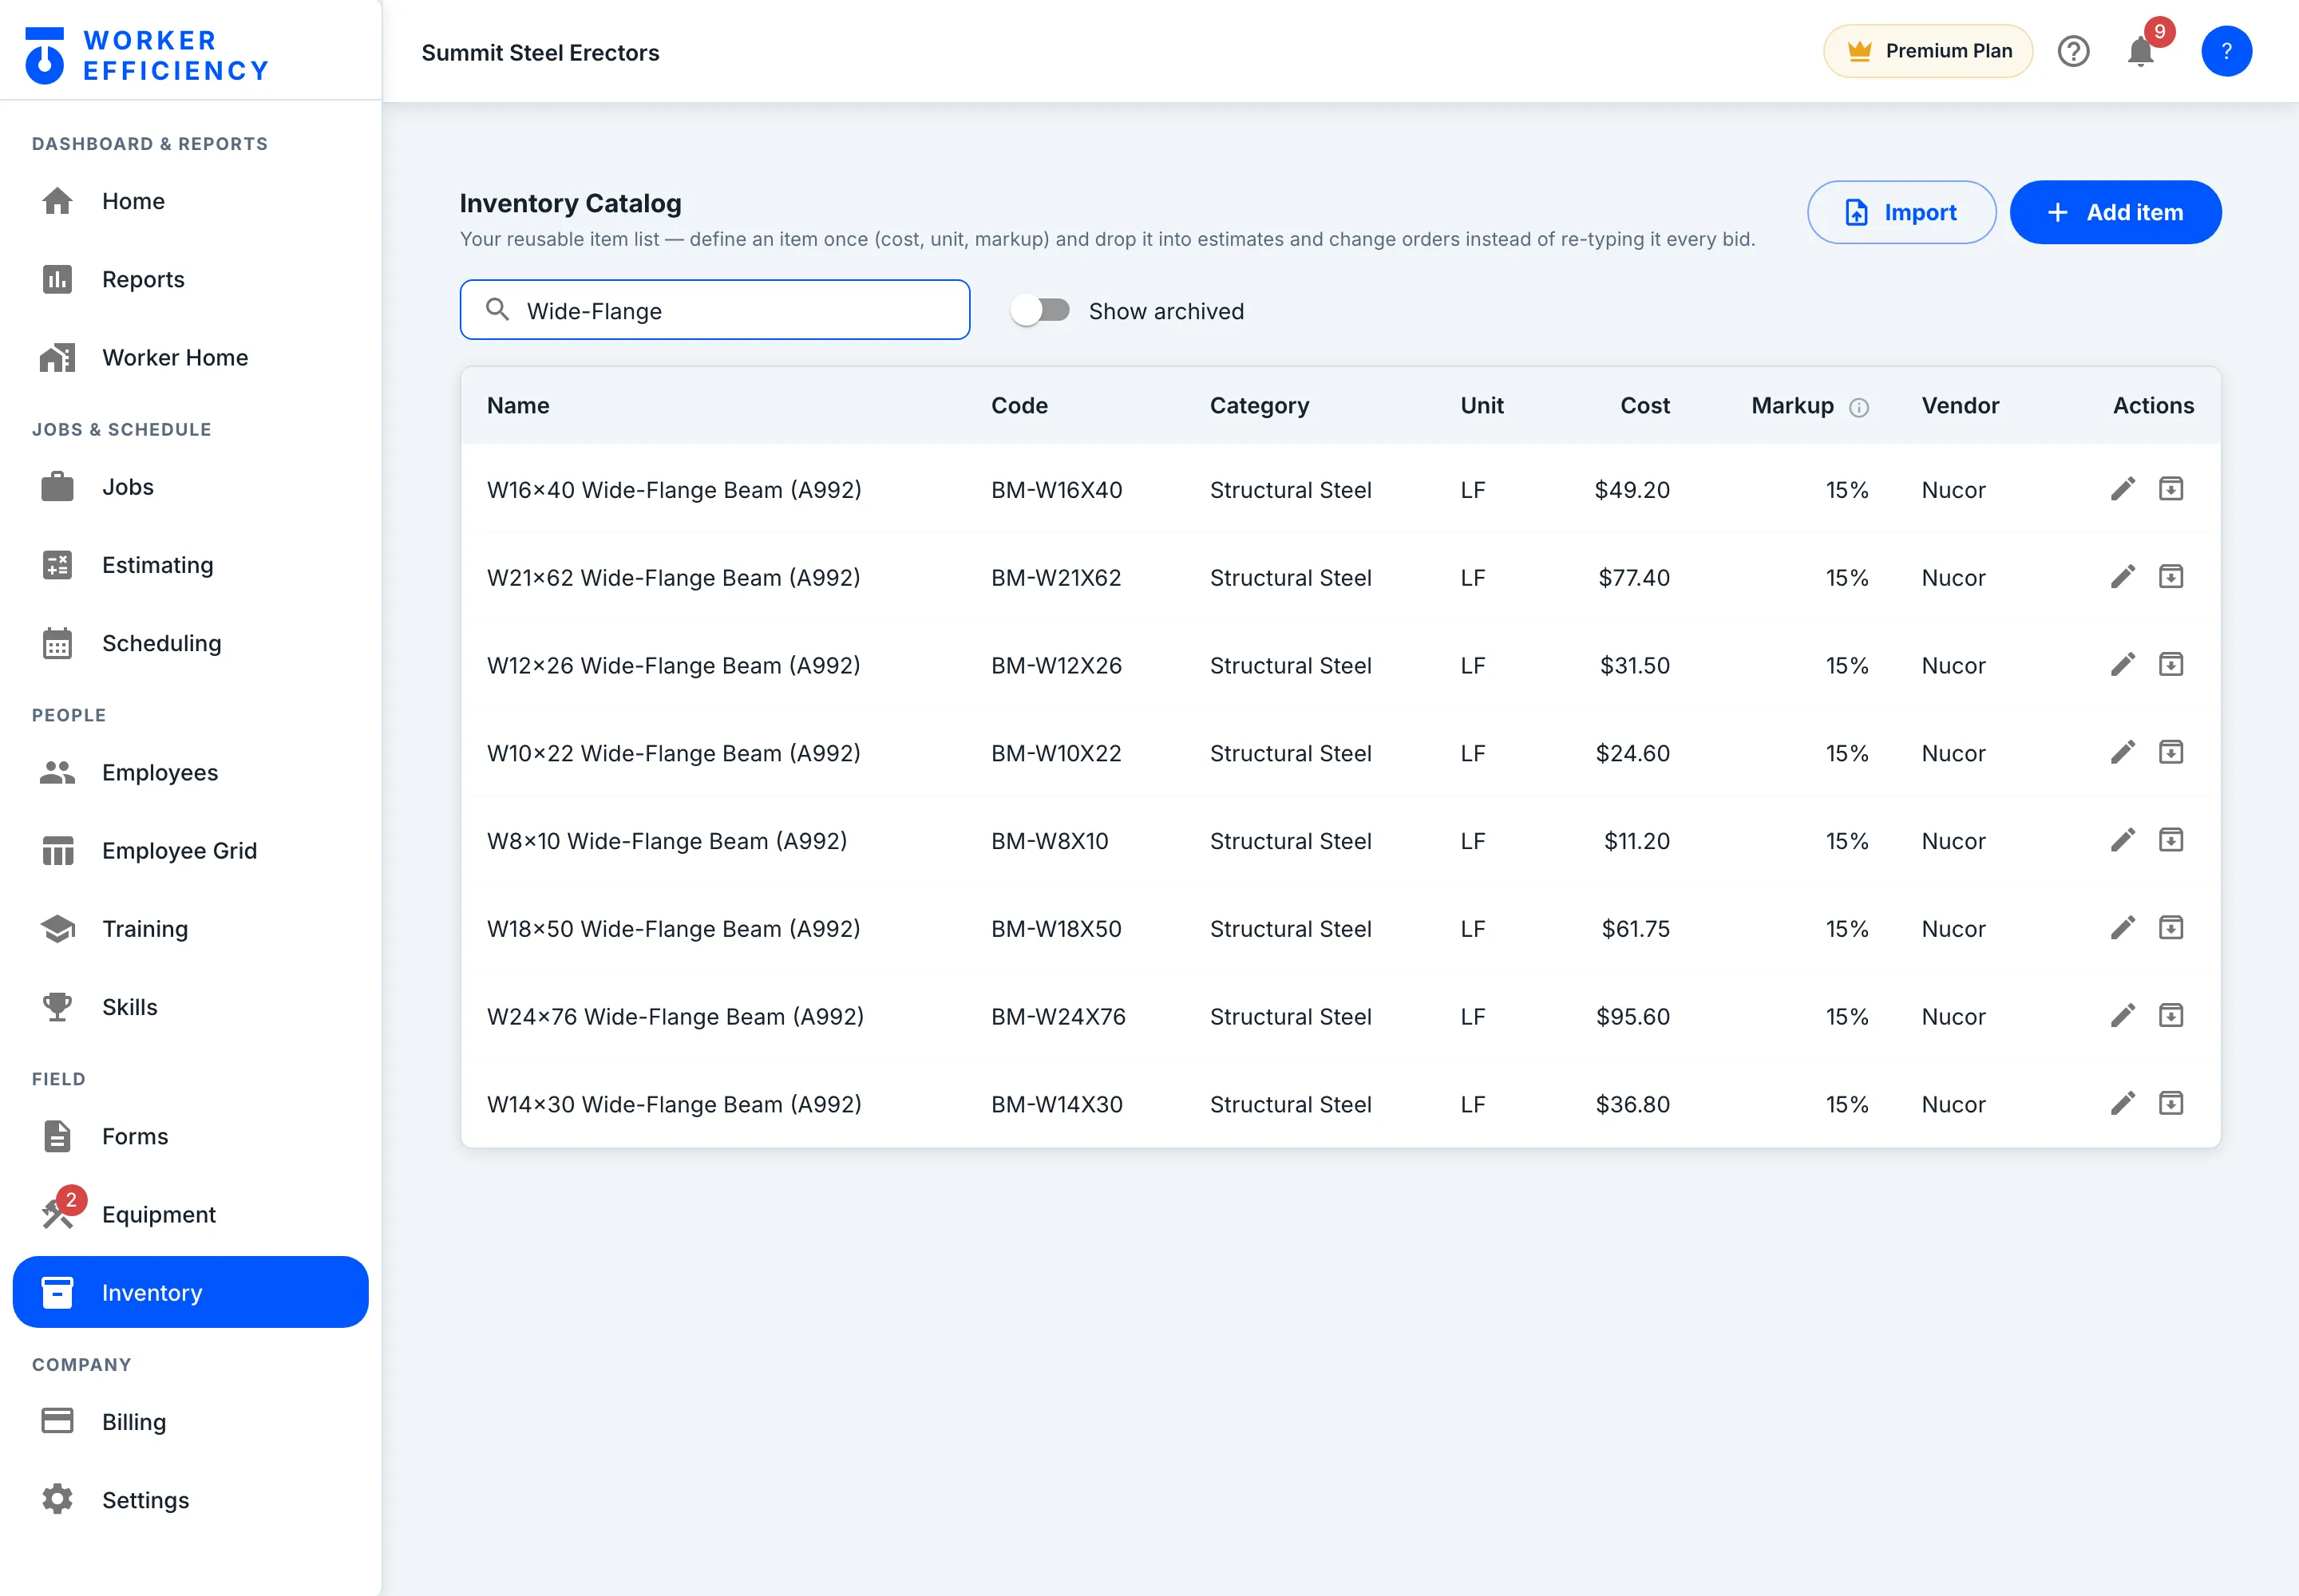Open the notifications bell
Screen dimensions: 2299x1596
[x=2141, y=51]
